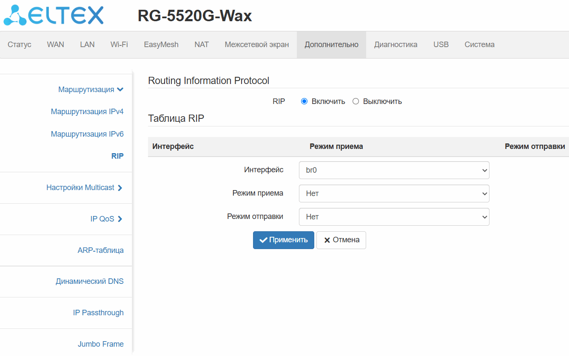Expand the Настройки Multicast chevron
This screenshot has width=569, height=356.
coord(120,188)
